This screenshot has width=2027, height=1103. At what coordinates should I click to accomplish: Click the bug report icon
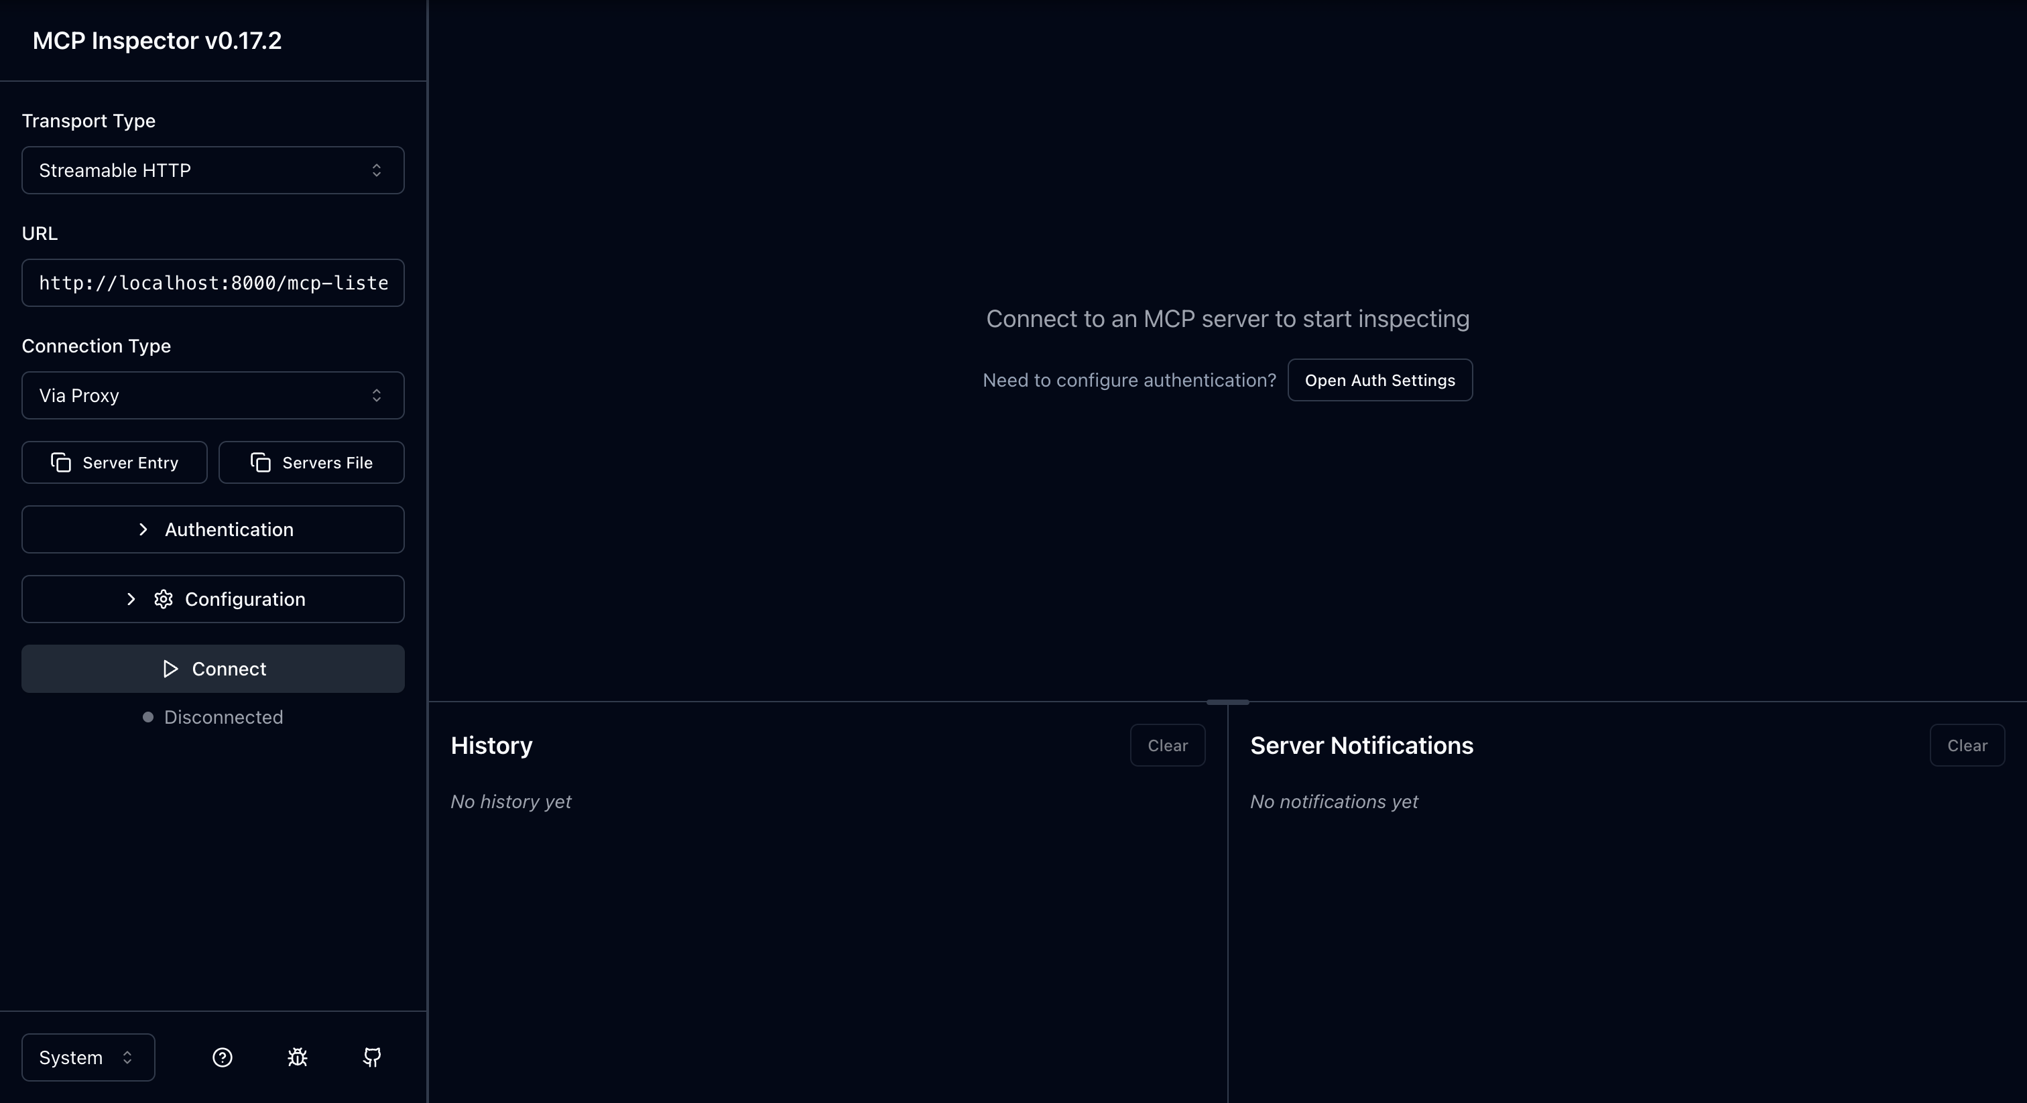point(297,1057)
